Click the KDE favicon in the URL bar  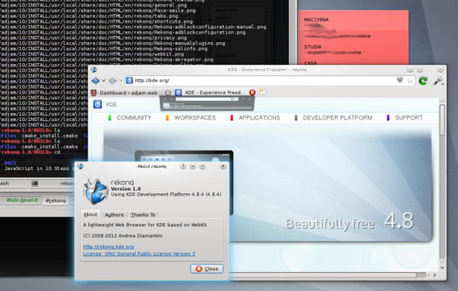[x=130, y=80]
